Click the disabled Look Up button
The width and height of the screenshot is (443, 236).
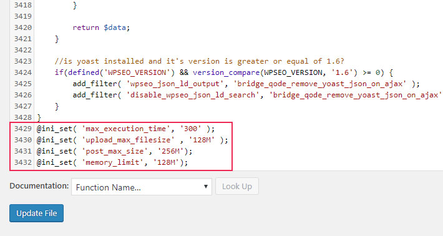236,186
